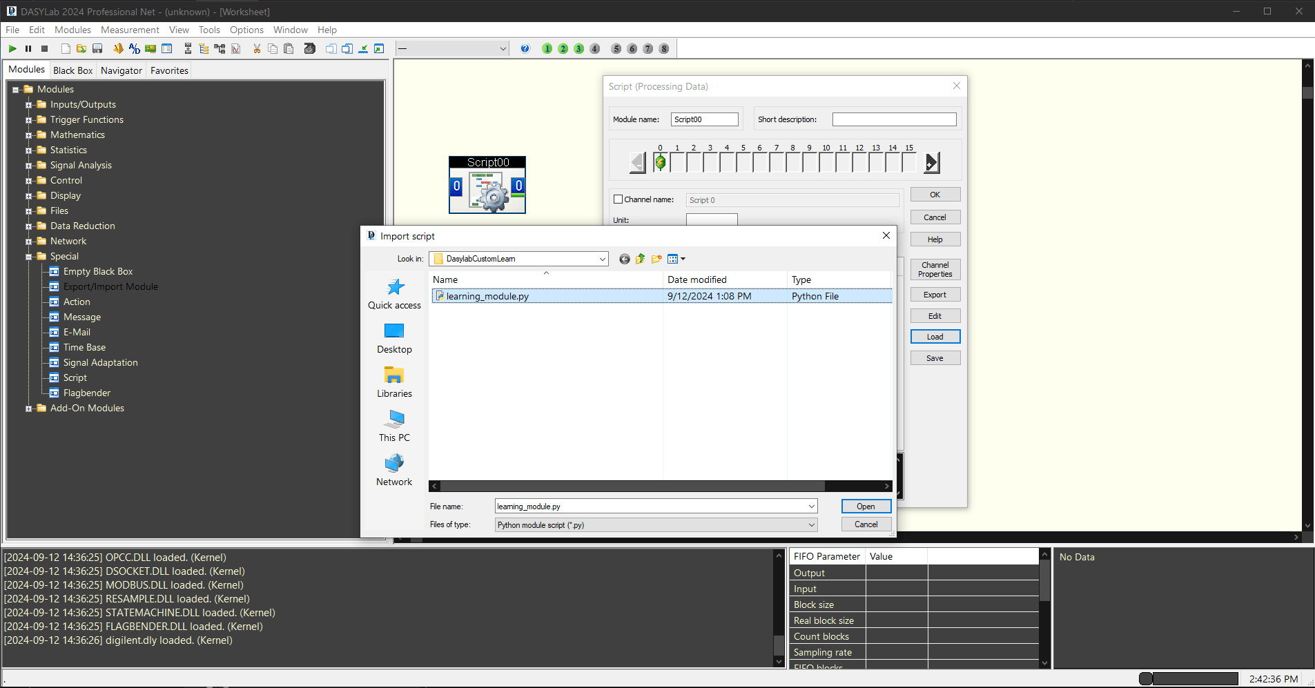
Task: Open the File name dropdown list
Action: (812, 507)
